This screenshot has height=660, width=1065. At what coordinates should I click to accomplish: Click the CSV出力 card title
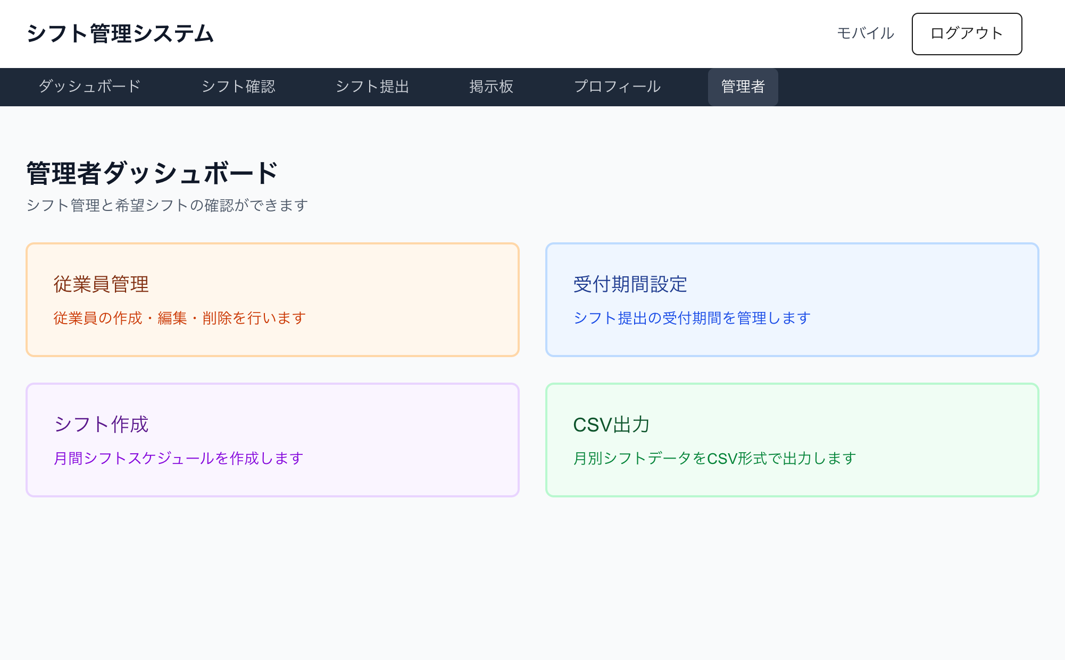(611, 425)
